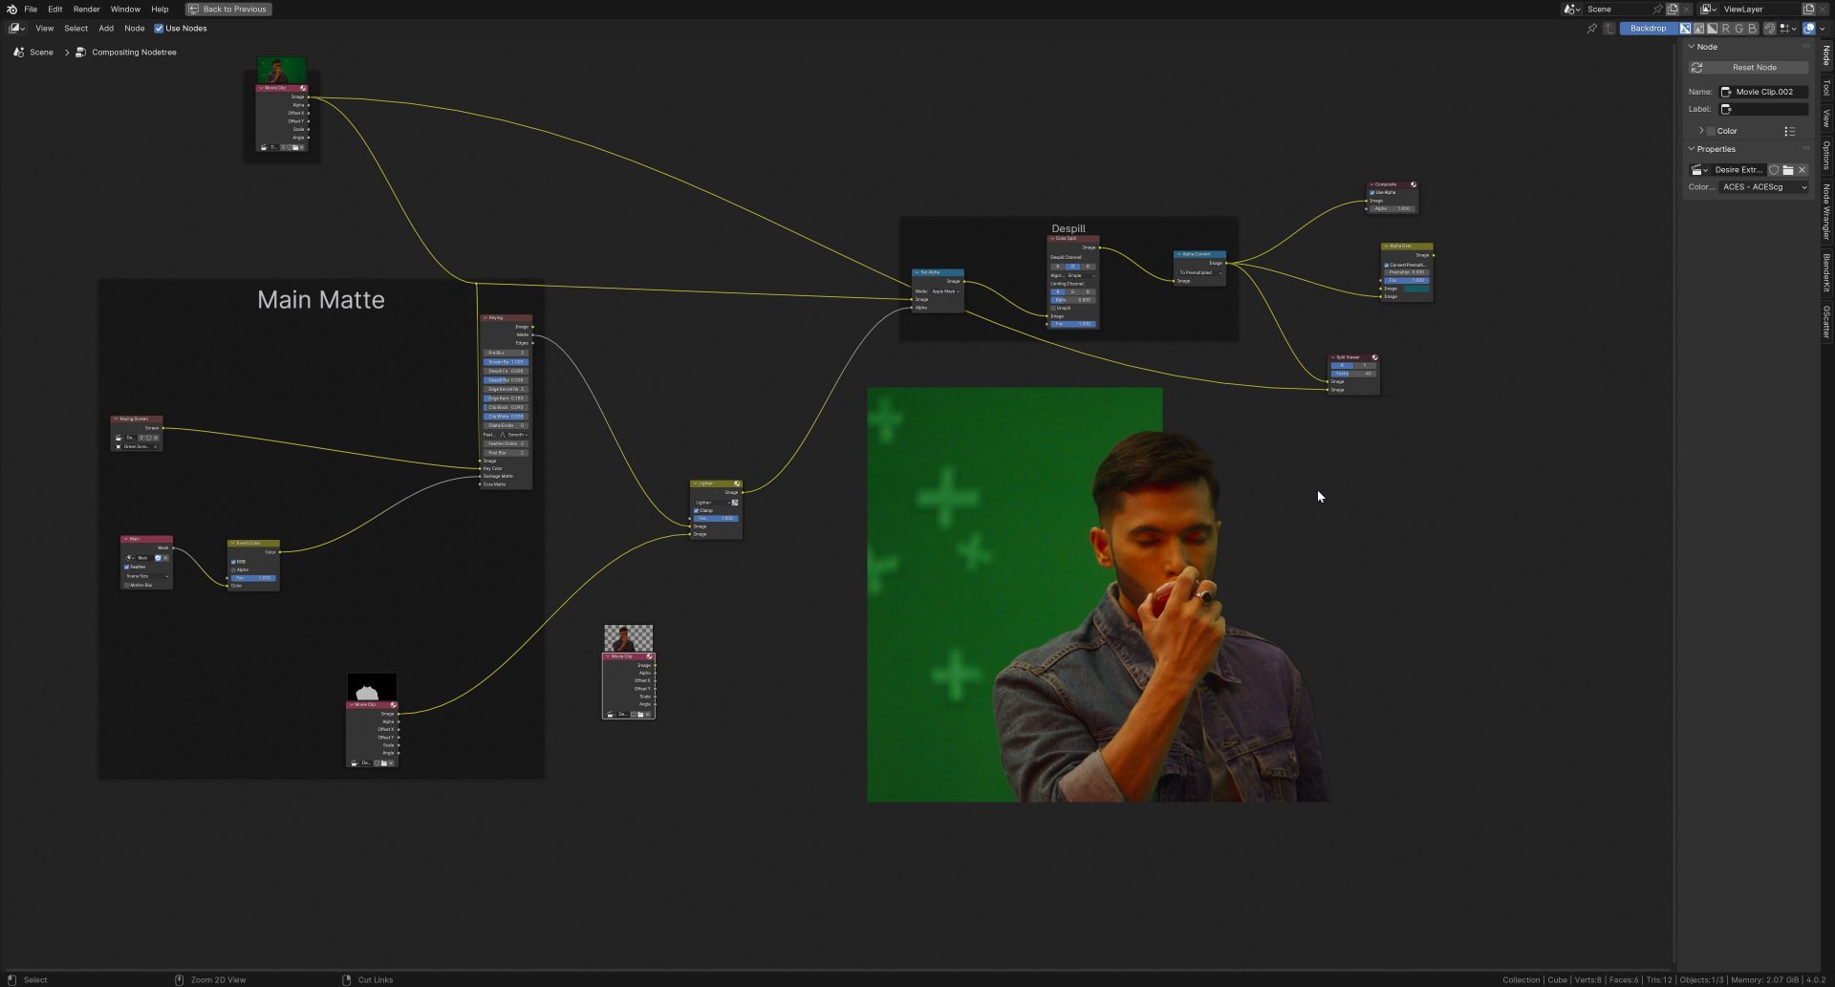
Task: Uncheck the Use Nodes checkbox
Action: pyautogui.click(x=159, y=29)
